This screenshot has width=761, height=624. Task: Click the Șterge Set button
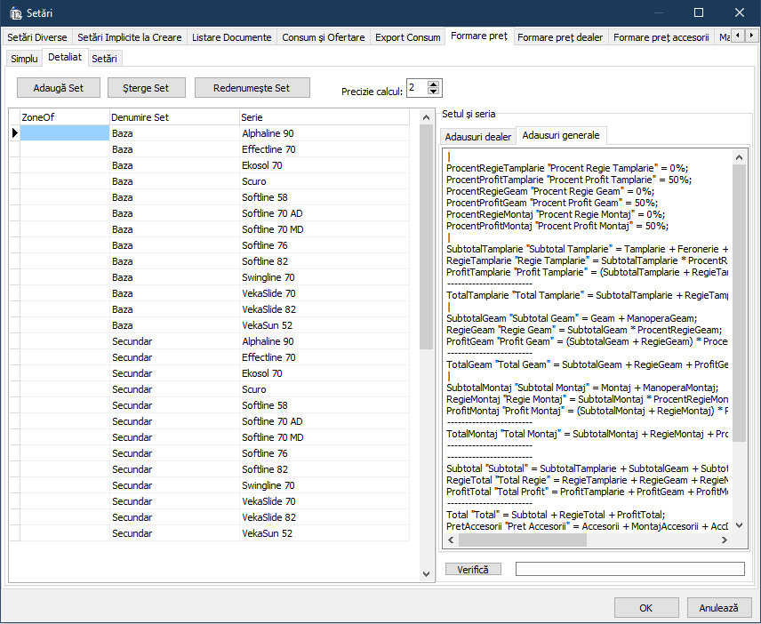(x=146, y=88)
